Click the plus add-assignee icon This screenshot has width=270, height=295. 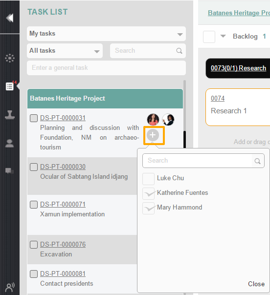click(153, 135)
